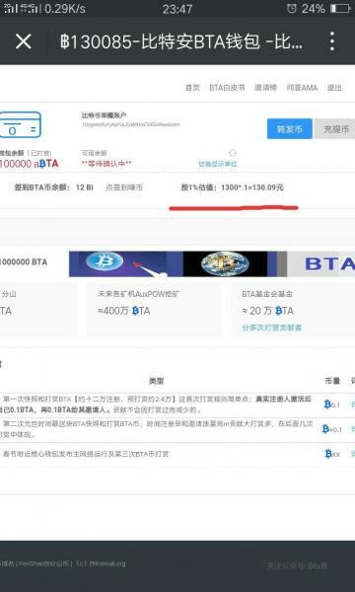The image size is (355, 592).
Task: Click the wallet card icon
Action: (x=20, y=124)
